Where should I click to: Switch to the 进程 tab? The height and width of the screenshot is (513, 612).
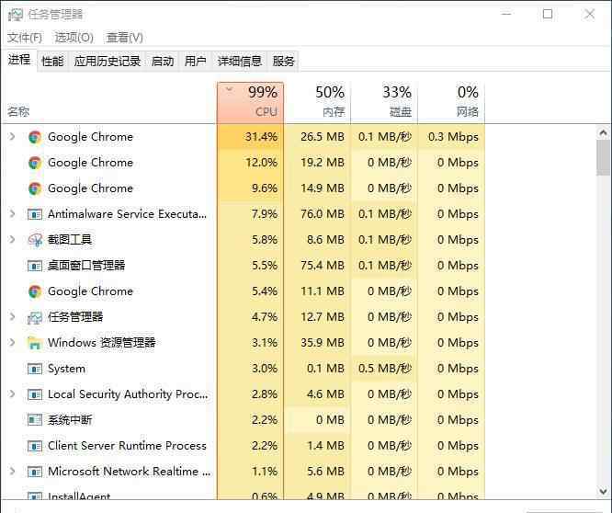pyautogui.click(x=19, y=60)
